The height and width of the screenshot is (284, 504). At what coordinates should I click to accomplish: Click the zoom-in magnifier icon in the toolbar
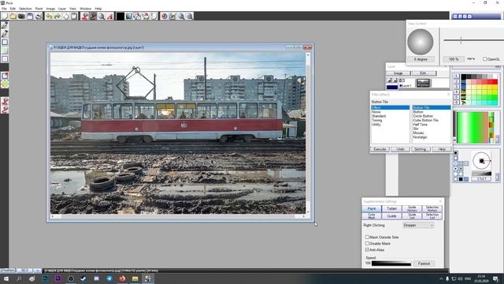click(x=181, y=16)
